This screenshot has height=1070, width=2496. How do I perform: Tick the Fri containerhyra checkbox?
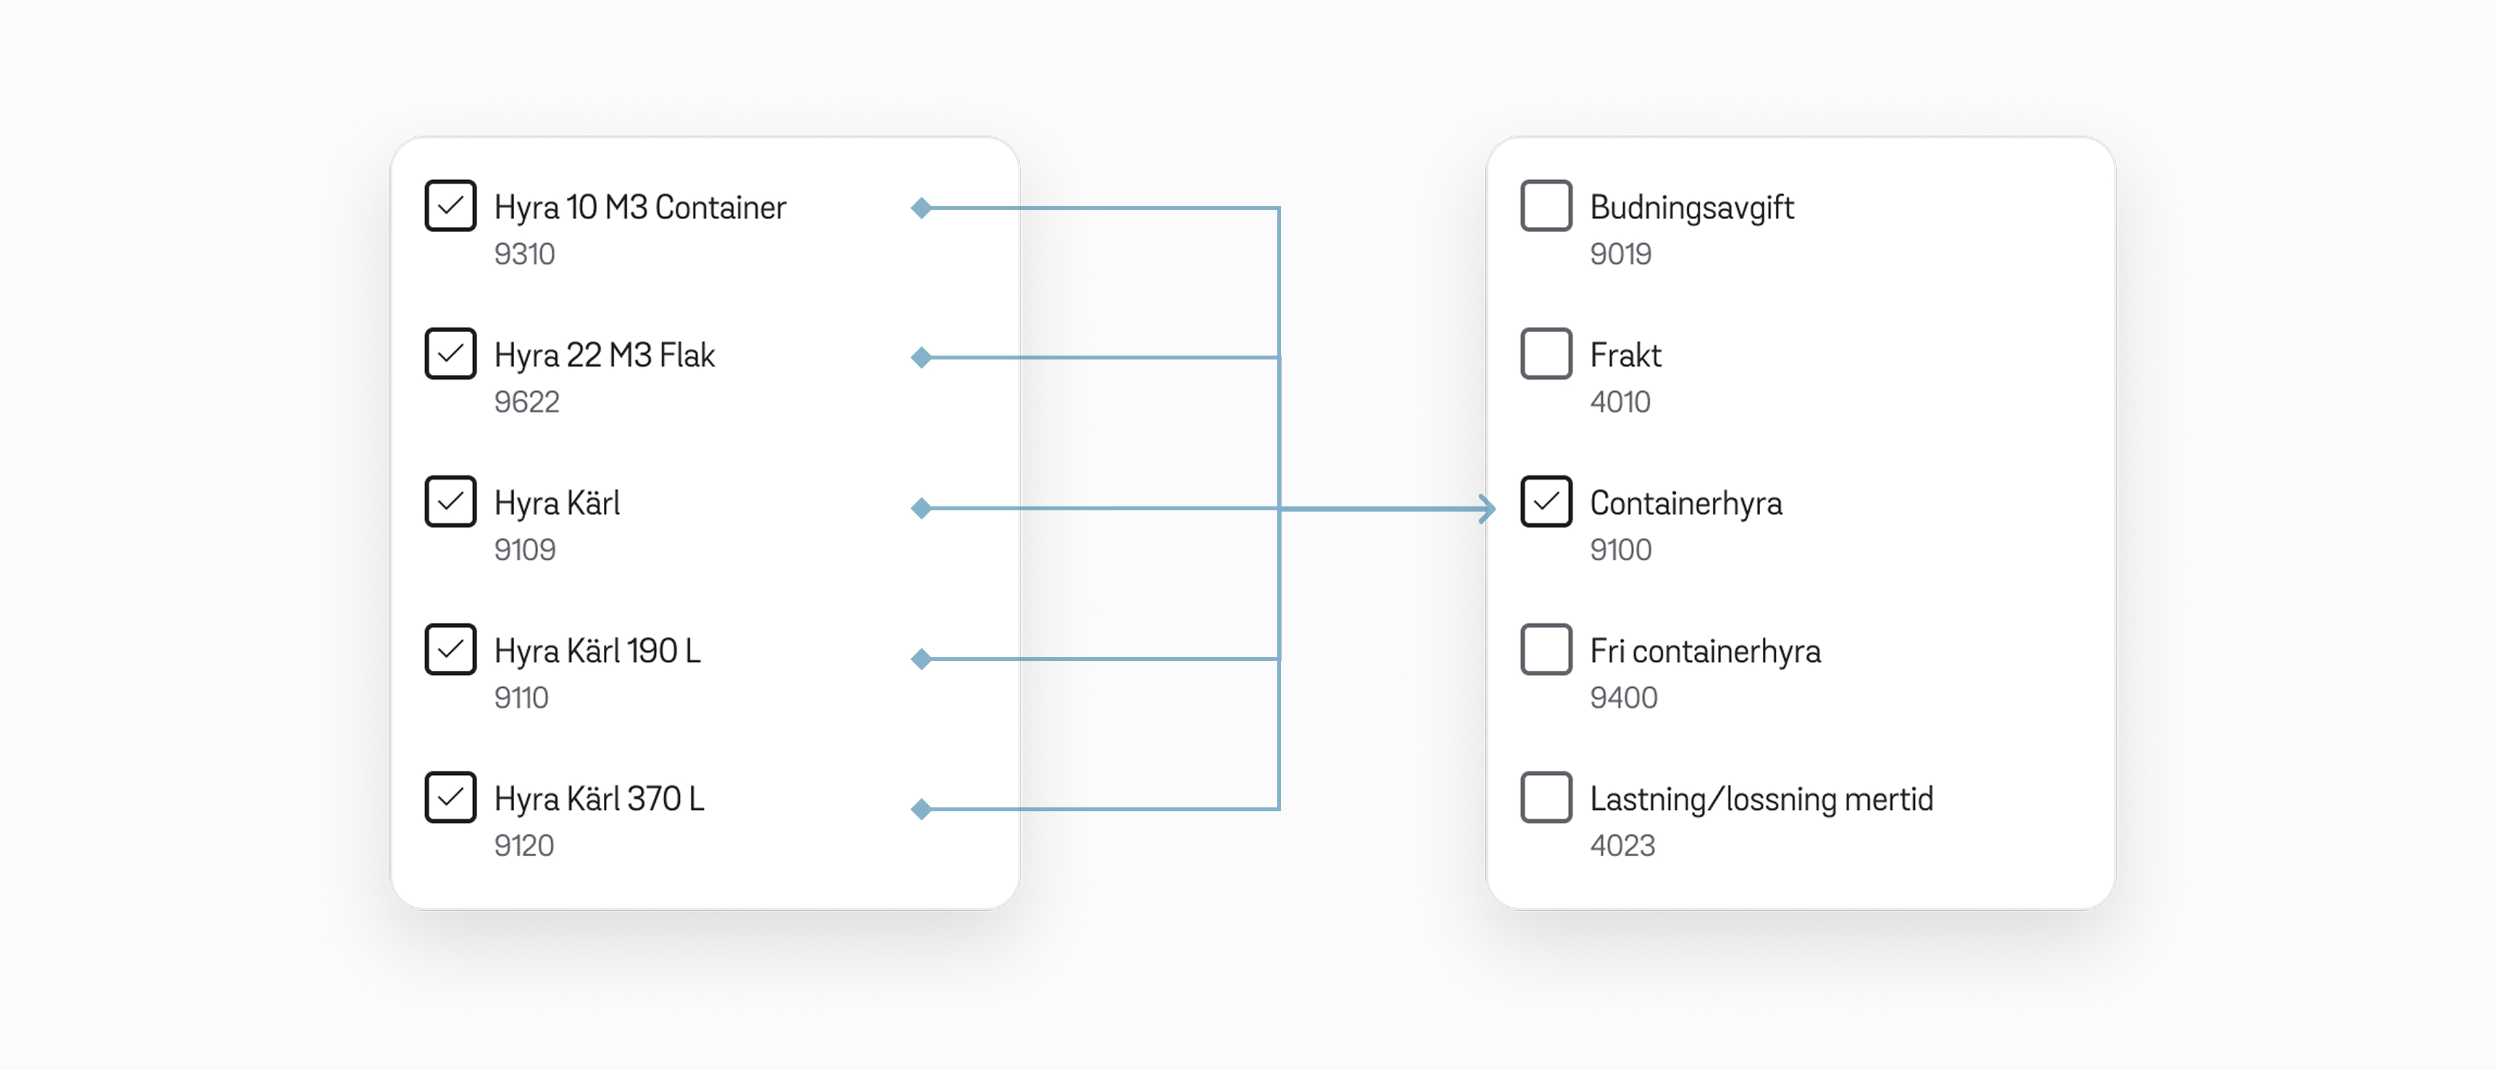1546,649
